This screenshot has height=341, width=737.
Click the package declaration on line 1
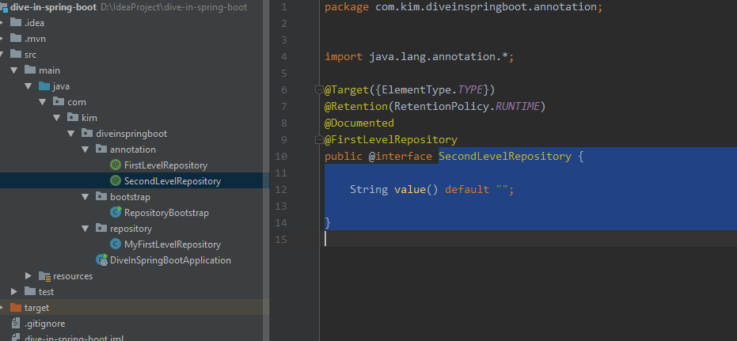click(x=463, y=7)
